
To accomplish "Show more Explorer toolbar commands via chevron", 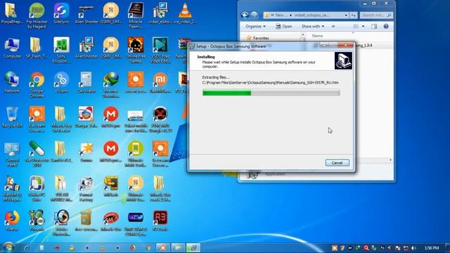I will (333, 27).
